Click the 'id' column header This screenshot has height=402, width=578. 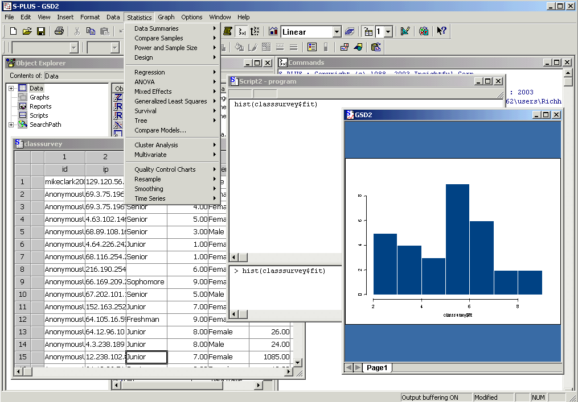pos(64,169)
